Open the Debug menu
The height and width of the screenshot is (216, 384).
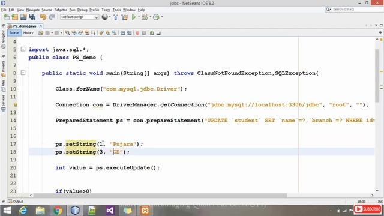[82, 10]
